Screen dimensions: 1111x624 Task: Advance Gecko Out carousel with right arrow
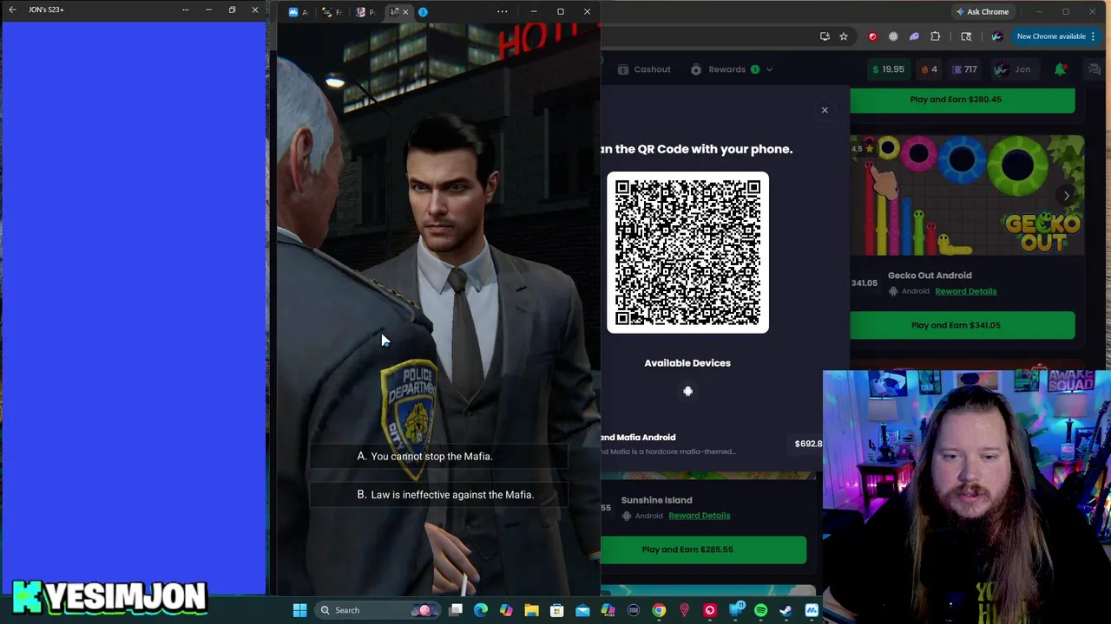[x=1067, y=196]
